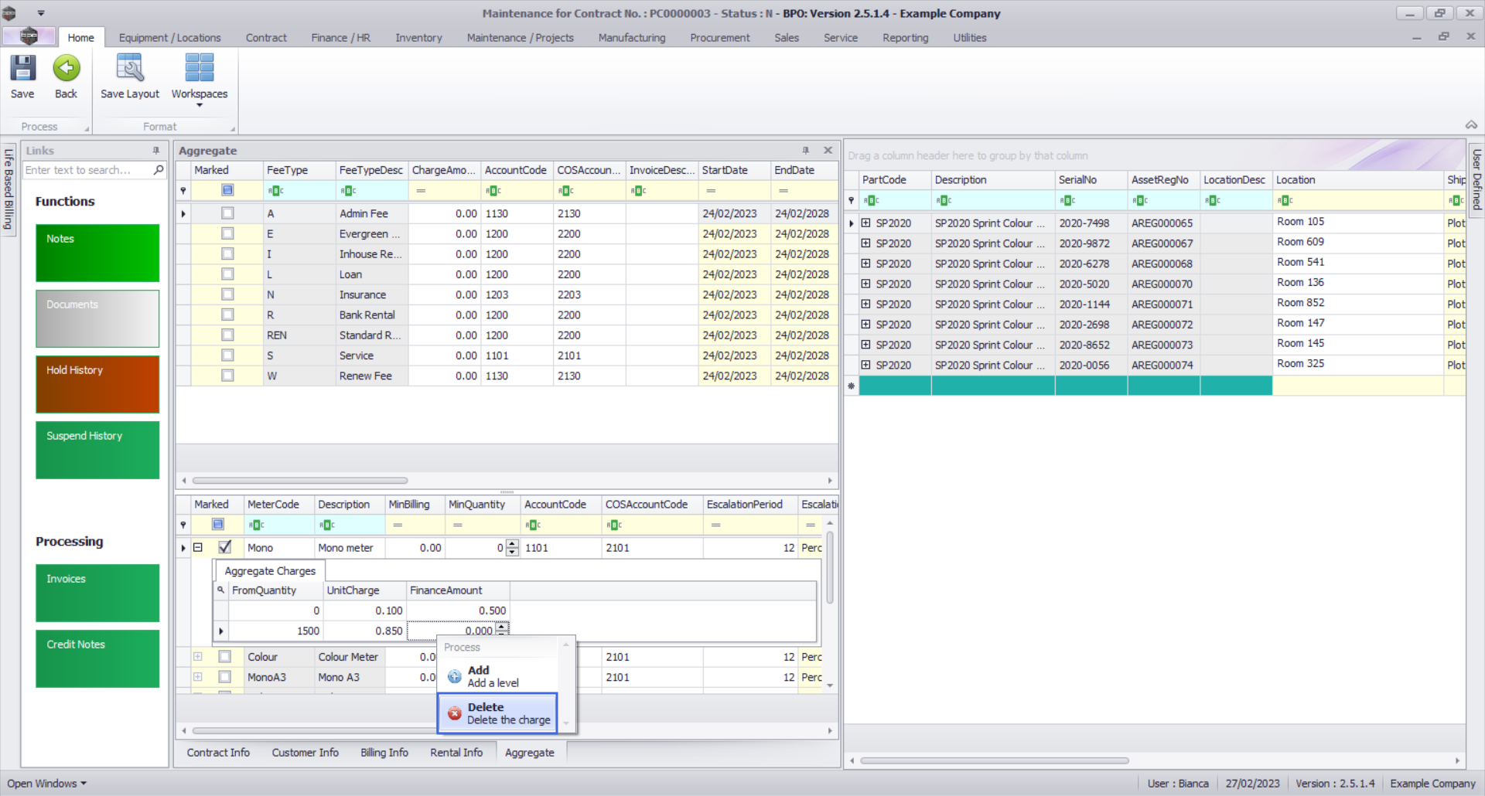This screenshot has height=796, width=1485.
Task: Check the Admin Fee row checkbox
Action: point(227,213)
